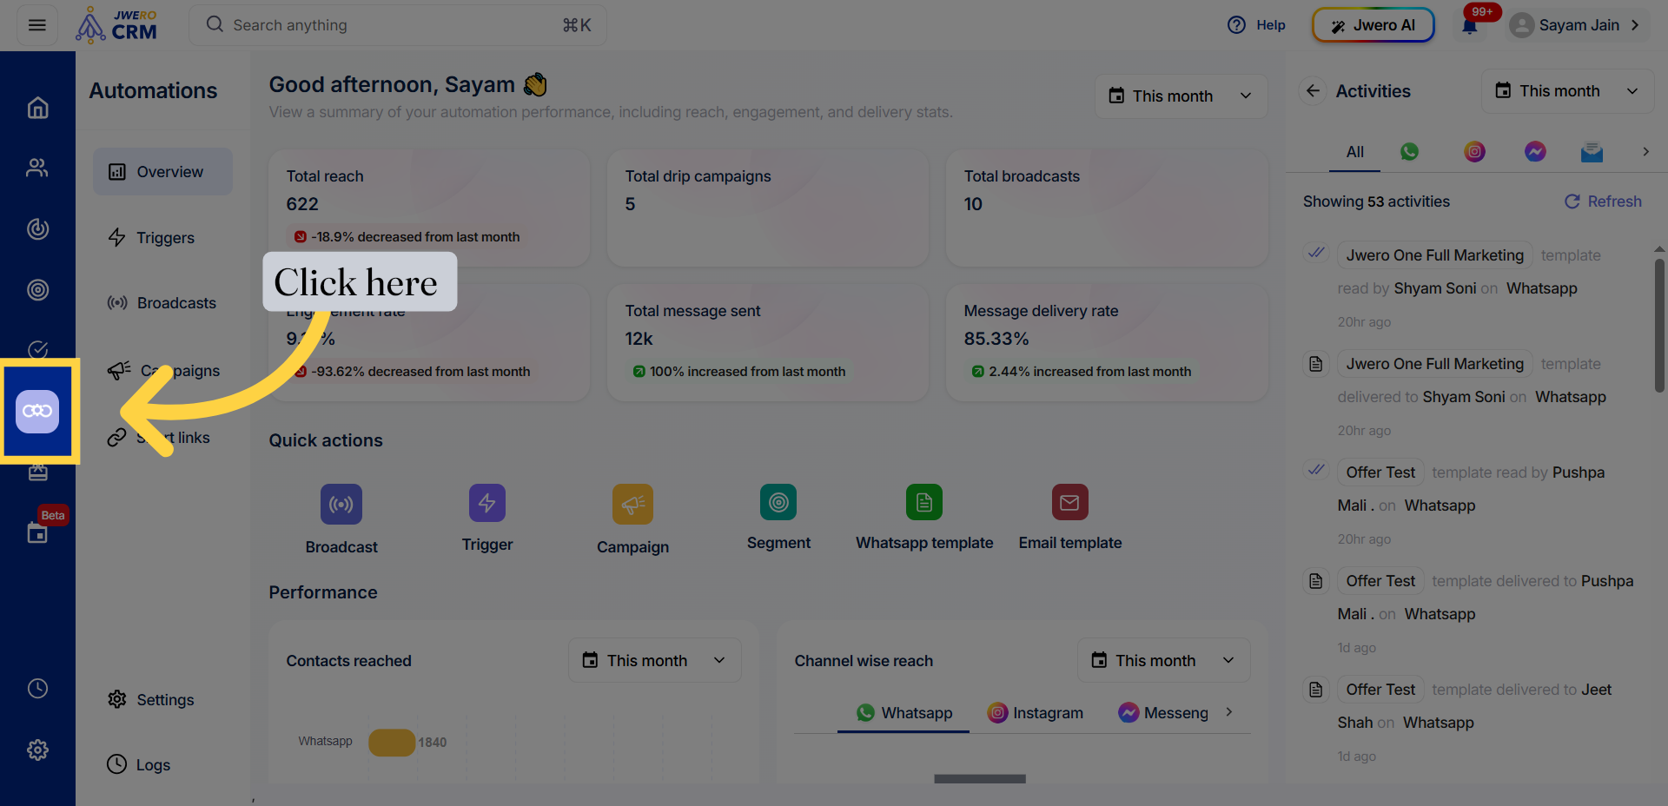Open the Campaign quick action icon
1668x806 pixels.
coord(632,504)
